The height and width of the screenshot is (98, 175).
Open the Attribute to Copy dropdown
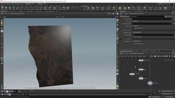pos(138,33)
